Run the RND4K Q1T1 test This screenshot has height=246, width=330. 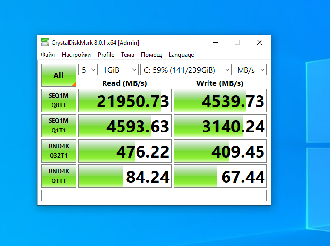(x=59, y=176)
